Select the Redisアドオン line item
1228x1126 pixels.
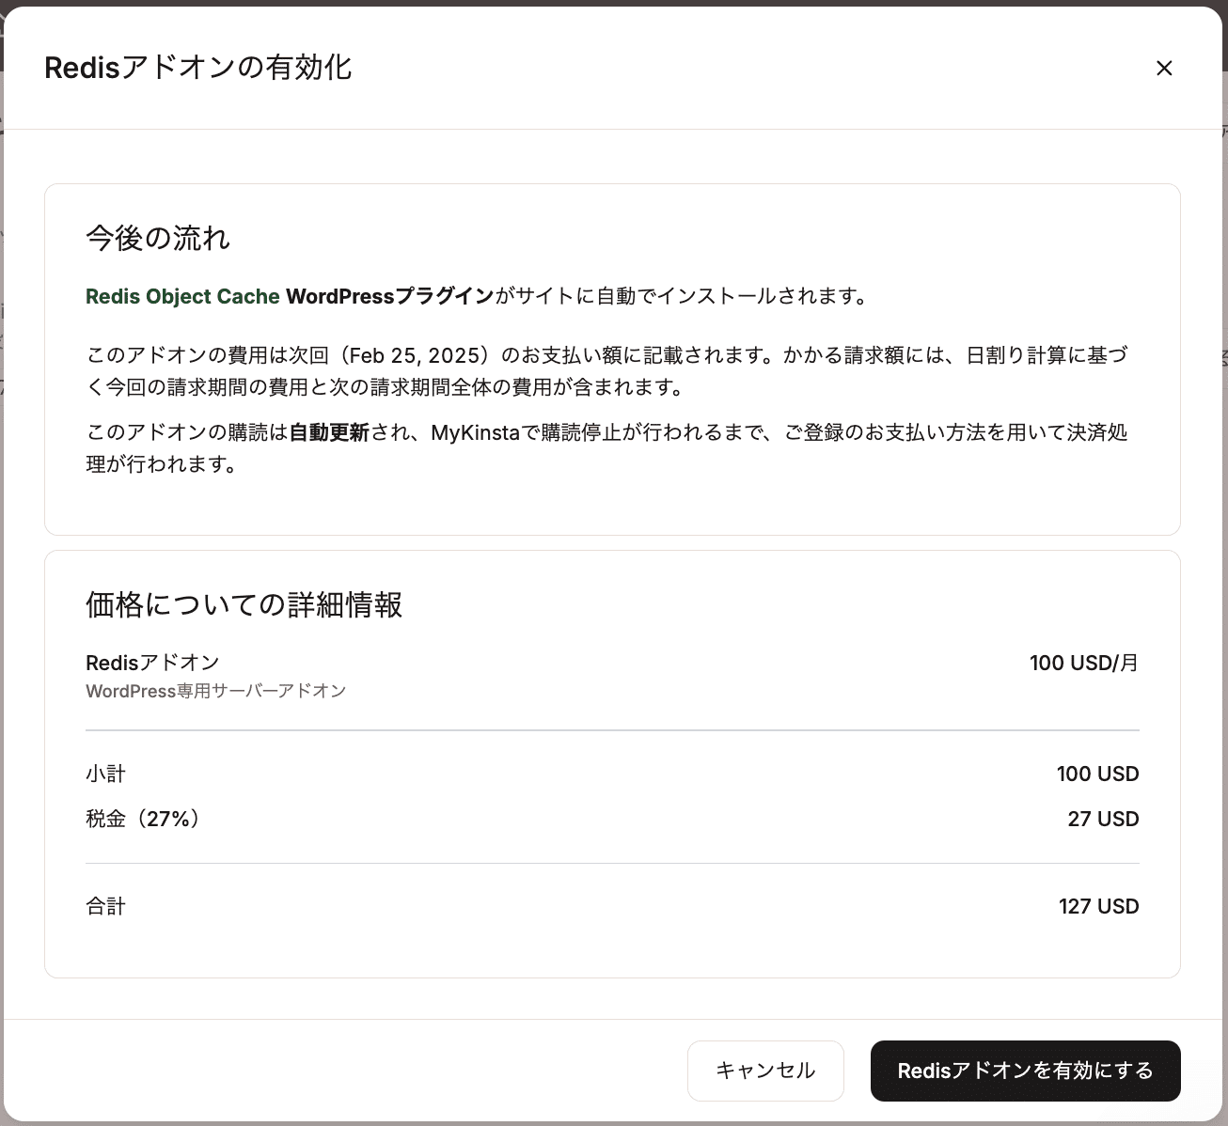click(x=152, y=662)
